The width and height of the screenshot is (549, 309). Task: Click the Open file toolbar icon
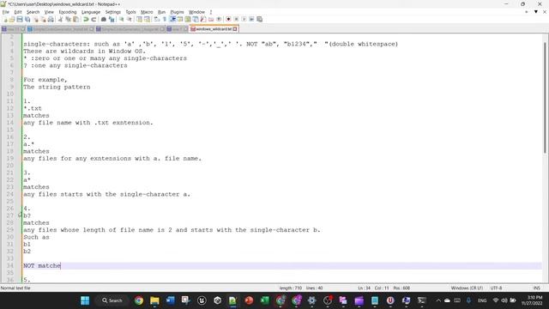pyautogui.click(x=12, y=19)
